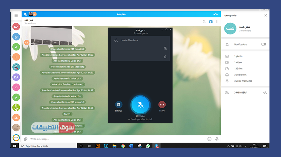Add a member next to 3 MEMBERS
281x157 pixels.
click(265, 93)
